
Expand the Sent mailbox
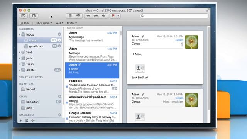(x=19, y=52)
